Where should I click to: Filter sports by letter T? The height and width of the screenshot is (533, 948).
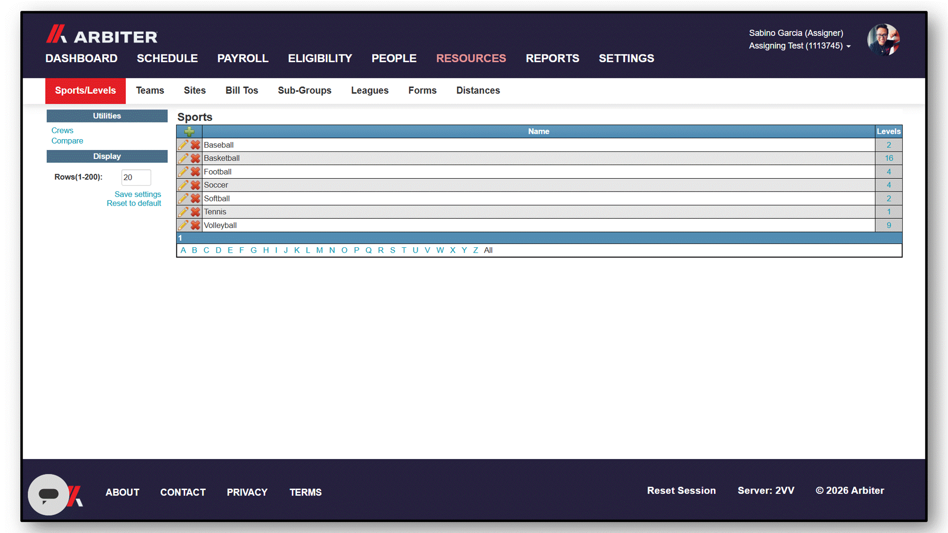pos(404,250)
